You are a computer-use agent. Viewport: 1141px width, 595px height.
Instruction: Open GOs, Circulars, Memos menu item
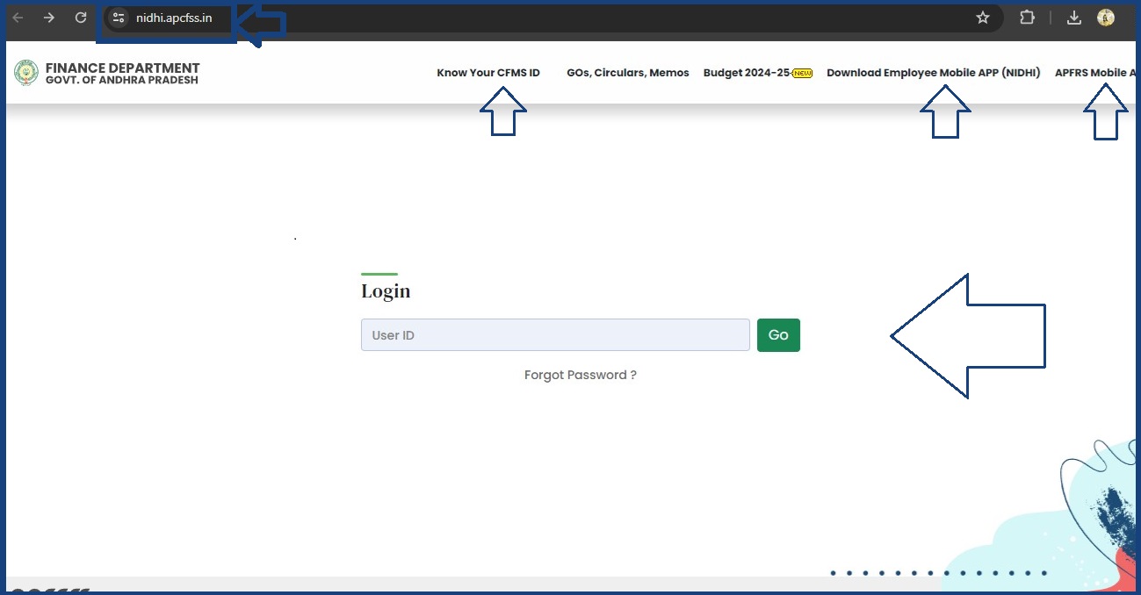(x=628, y=73)
